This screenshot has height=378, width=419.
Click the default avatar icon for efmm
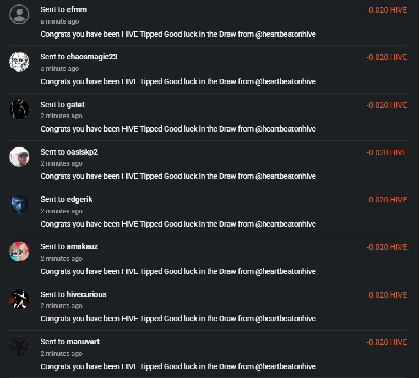point(19,14)
